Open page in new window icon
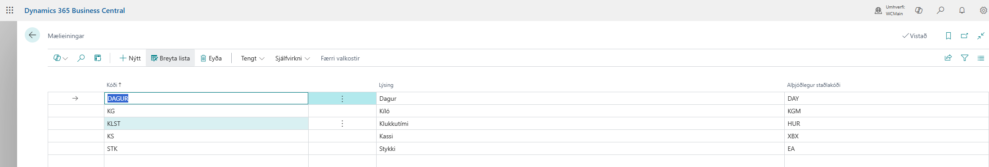 click(x=964, y=36)
